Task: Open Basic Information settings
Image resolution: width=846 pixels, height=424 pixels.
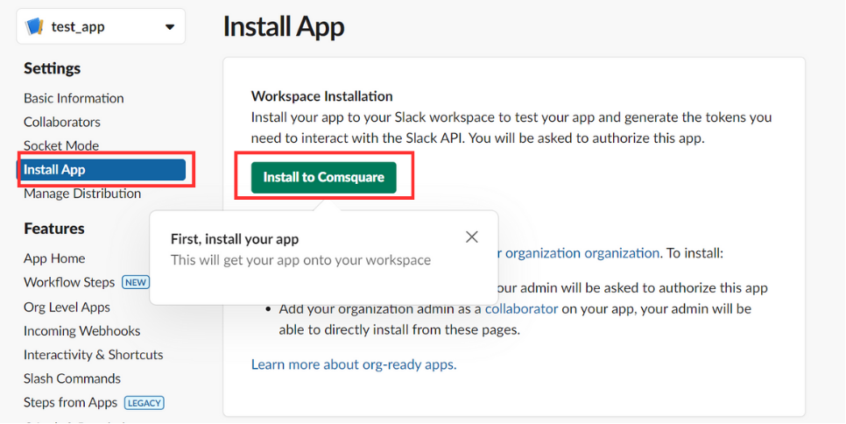Action: coord(74,98)
